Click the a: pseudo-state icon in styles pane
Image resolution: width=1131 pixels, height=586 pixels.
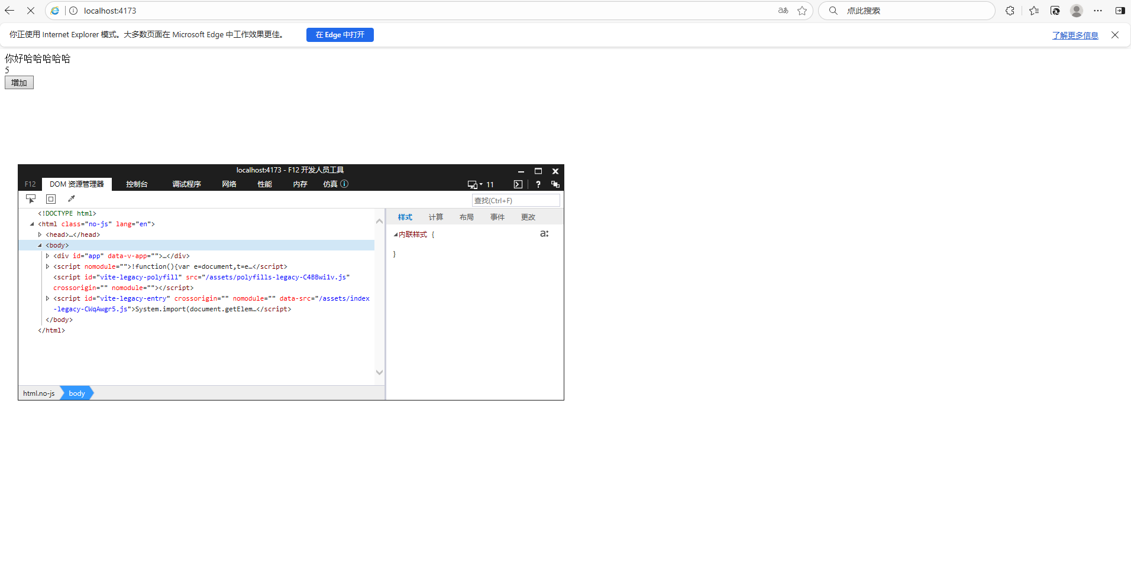coord(544,234)
